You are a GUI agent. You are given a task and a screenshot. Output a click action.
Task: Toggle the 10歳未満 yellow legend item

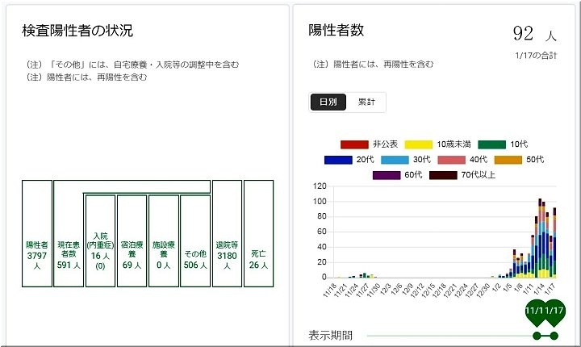click(417, 144)
